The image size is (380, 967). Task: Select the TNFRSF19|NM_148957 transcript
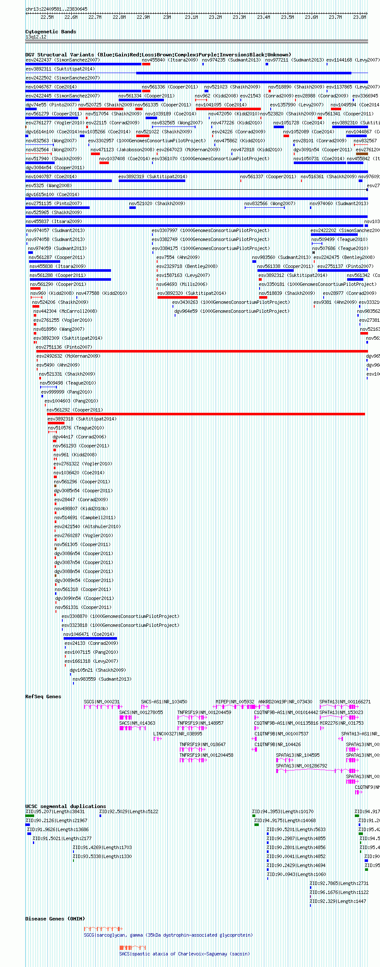[201, 723]
